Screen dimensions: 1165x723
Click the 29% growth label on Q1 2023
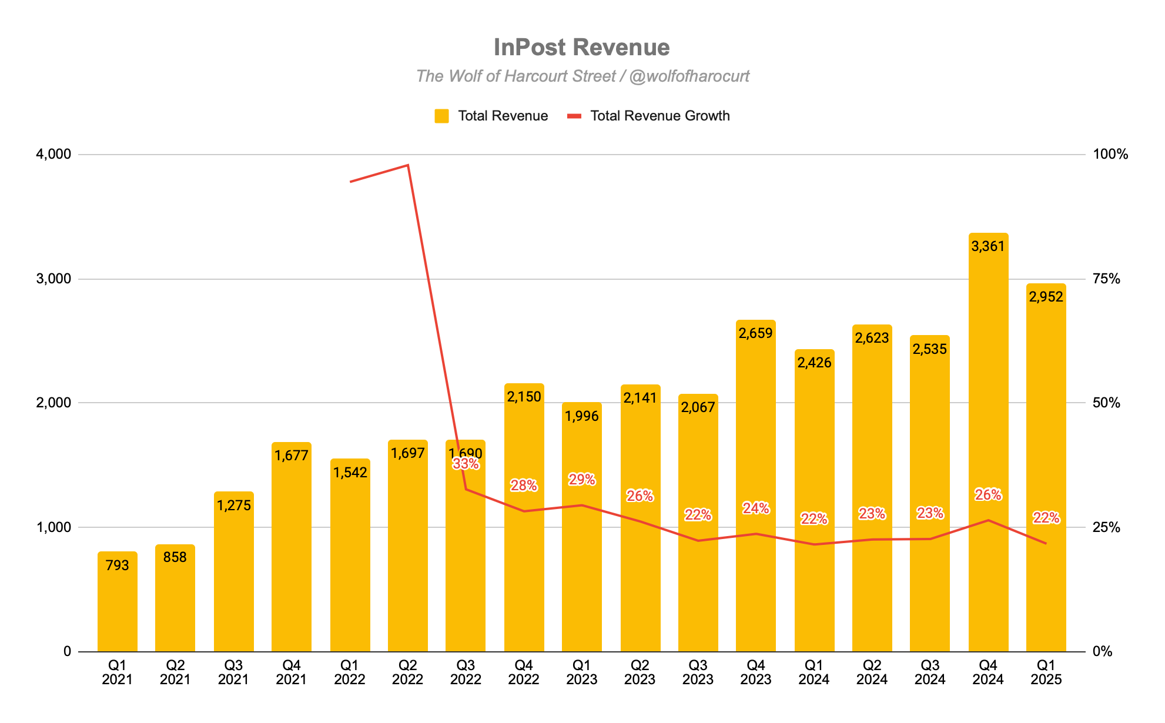point(582,480)
